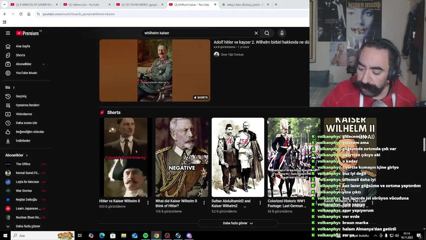View site information icon in address bar
The height and width of the screenshot is (240, 426).
(38, 14)
